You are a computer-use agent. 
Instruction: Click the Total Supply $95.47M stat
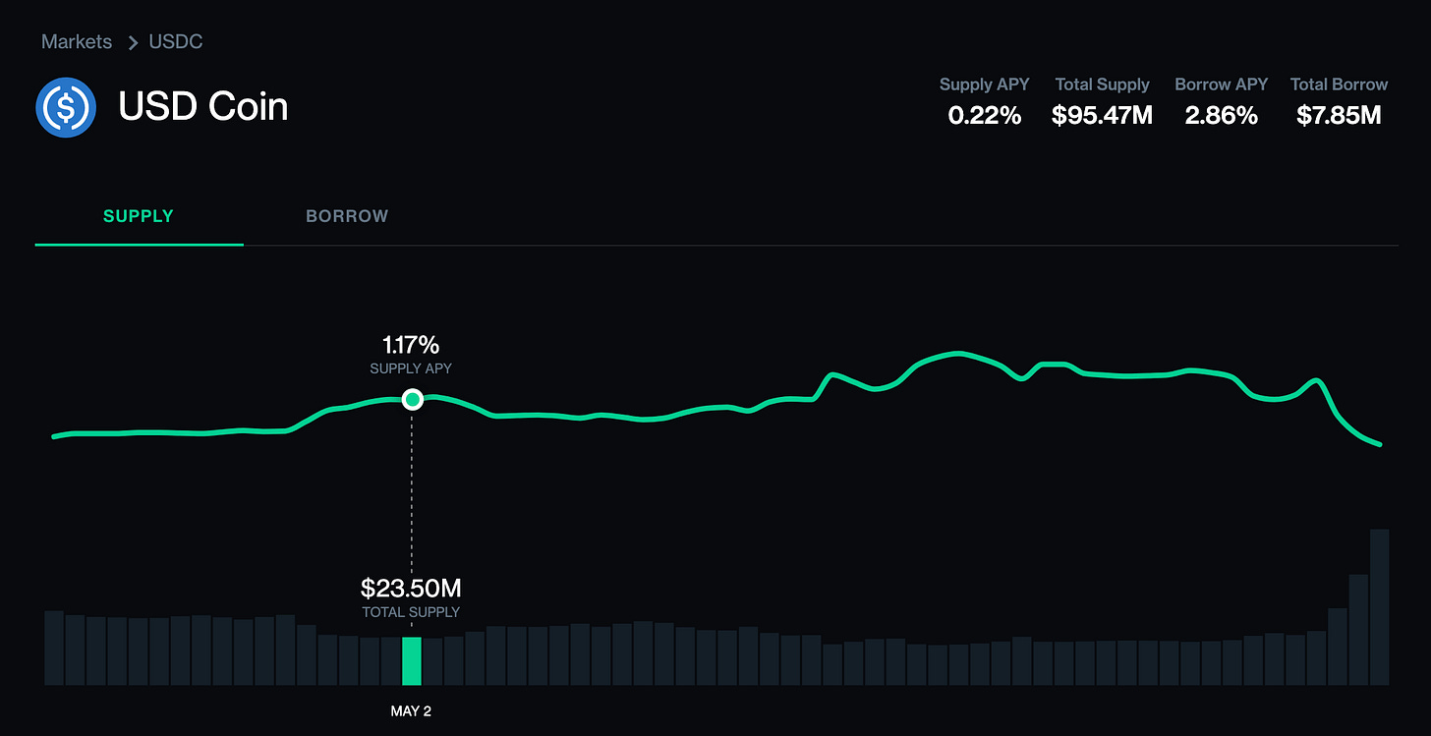pos(1102,115)
